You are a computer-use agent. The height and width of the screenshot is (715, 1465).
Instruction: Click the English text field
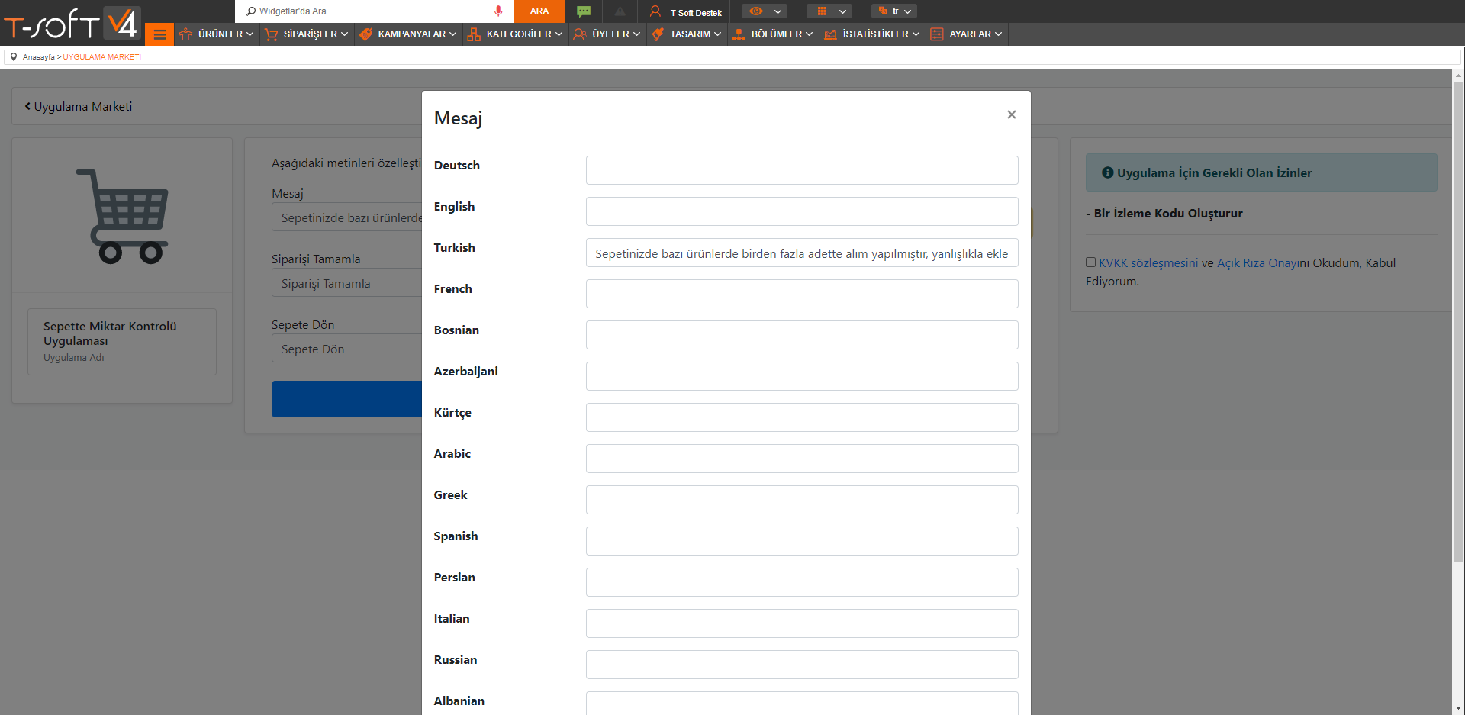[x=802, y=211]
